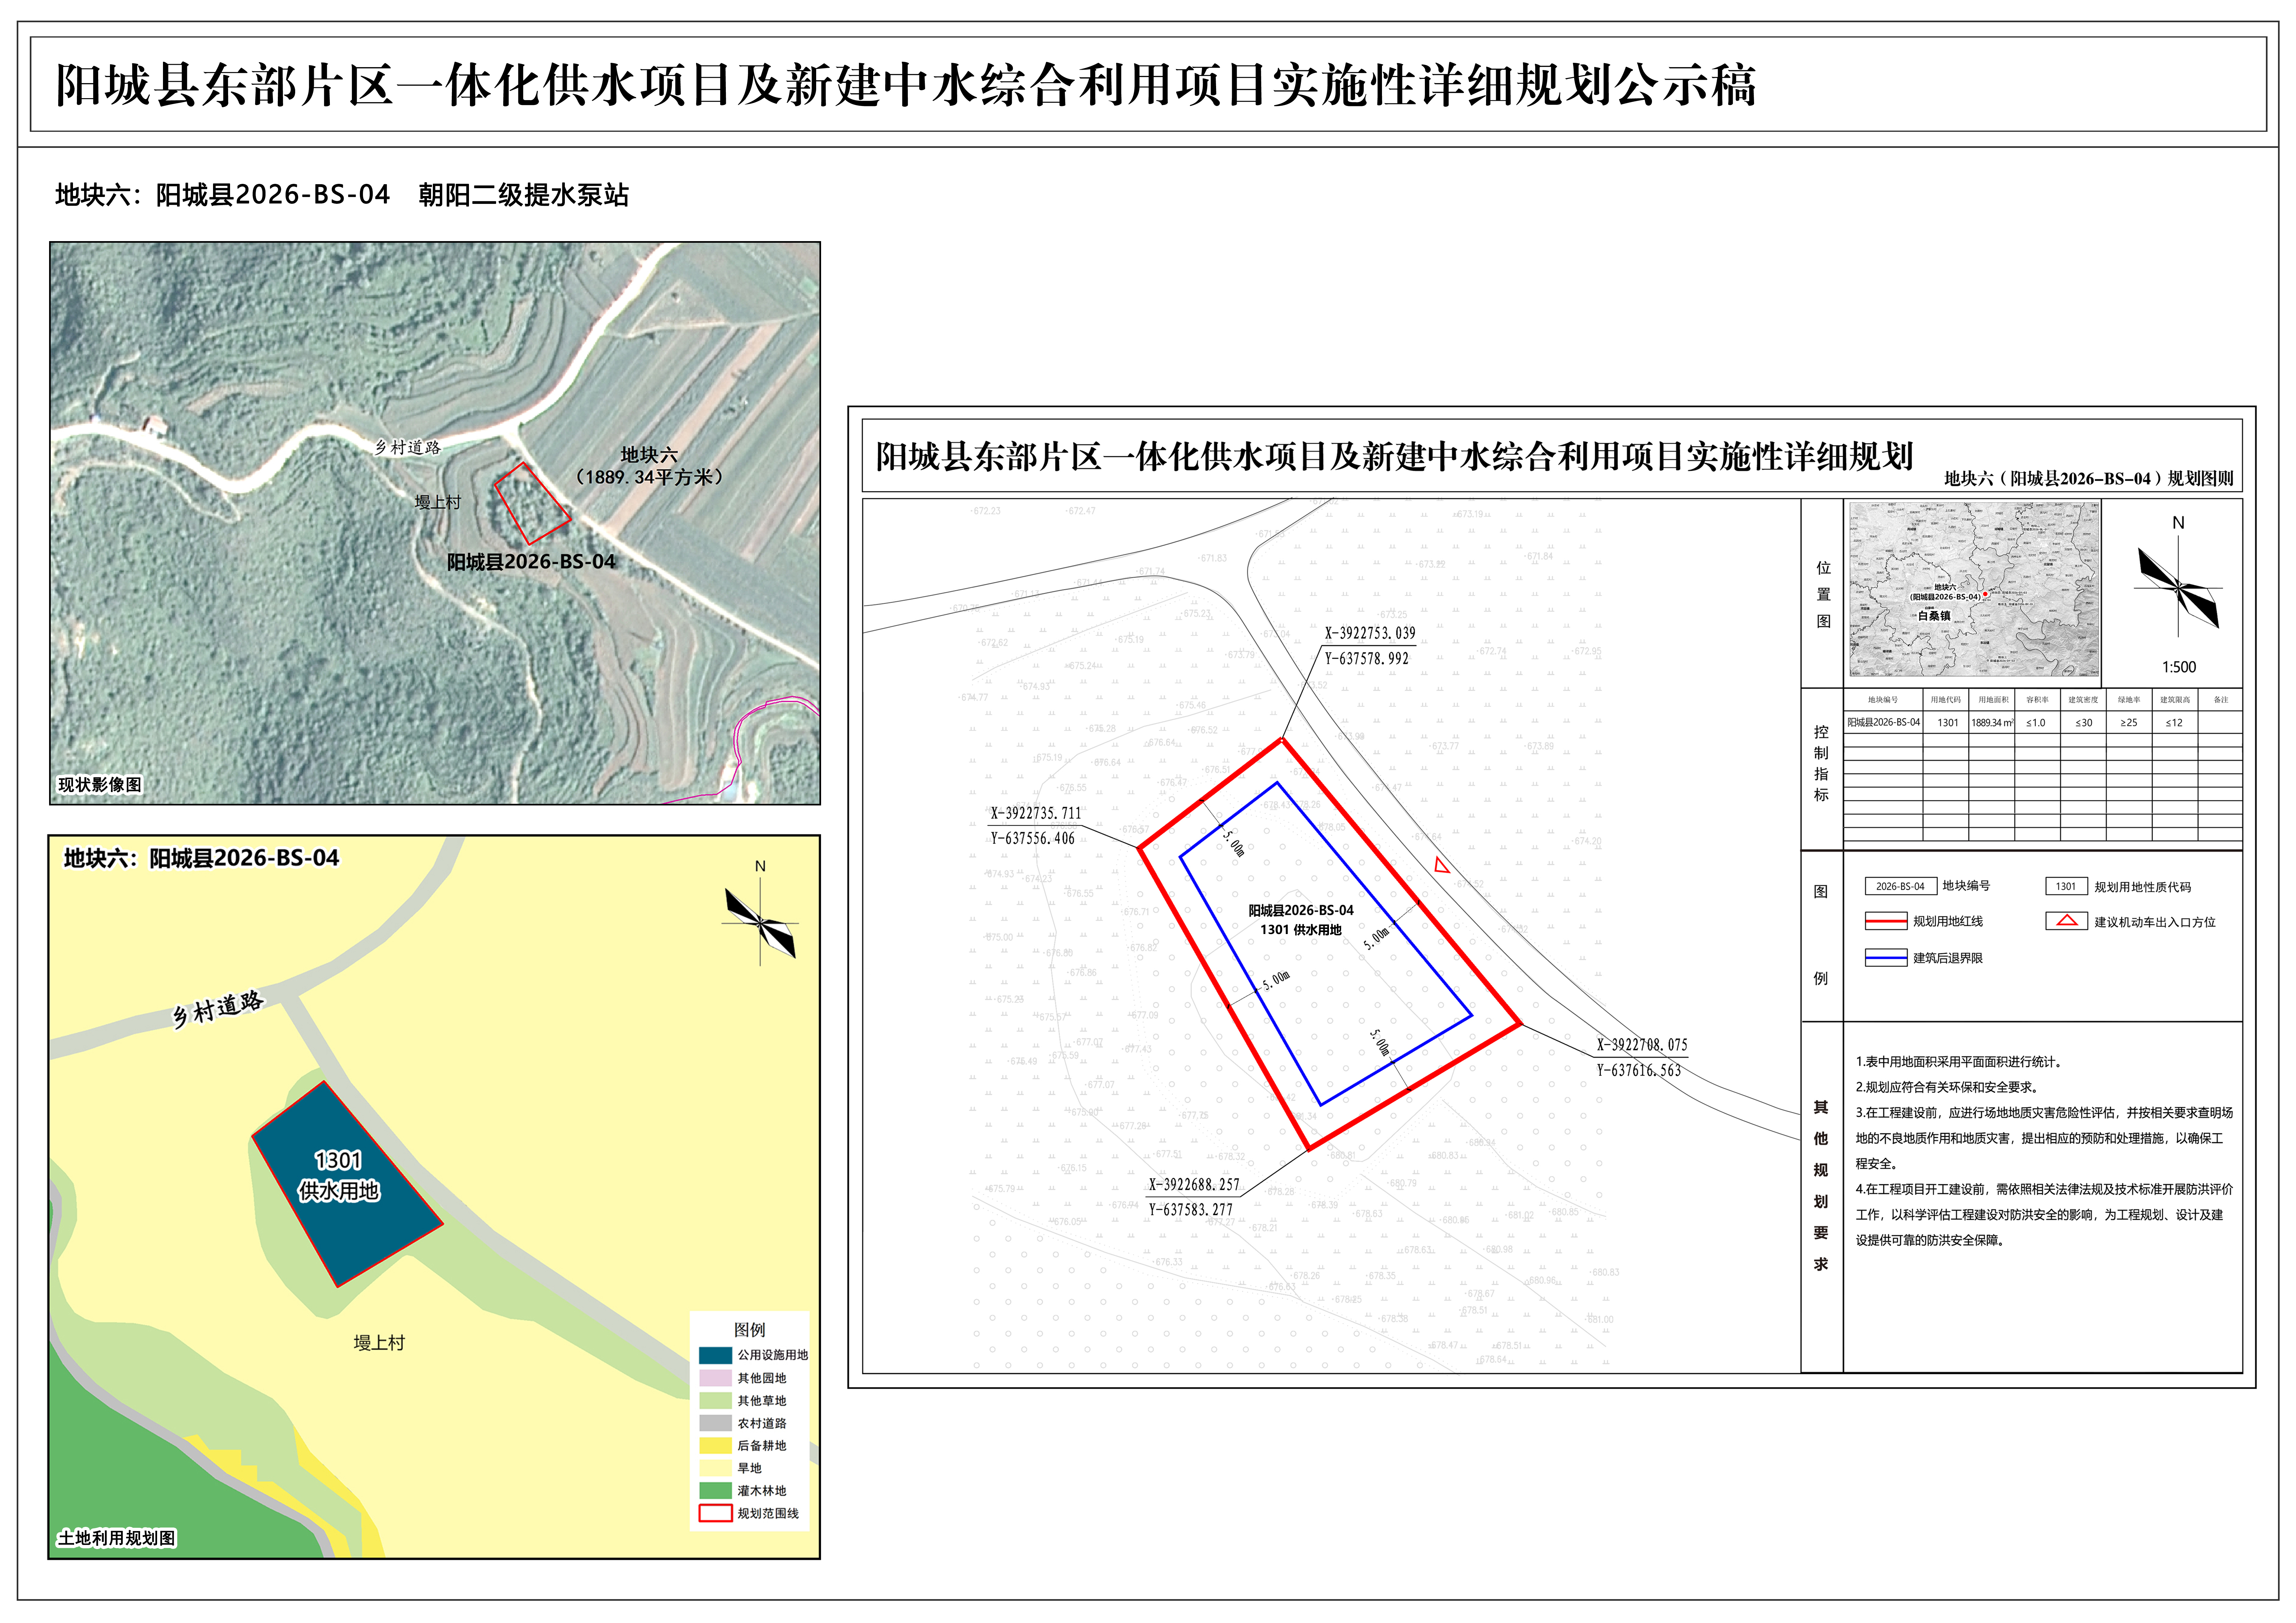Click the blue line sample for 建筑后退界限

pos(1886,958)
